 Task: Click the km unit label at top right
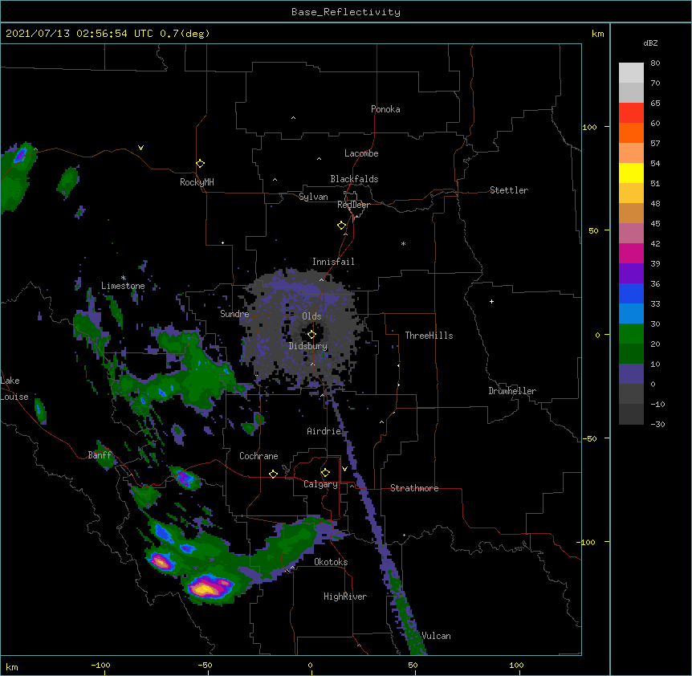click(597, 34)
